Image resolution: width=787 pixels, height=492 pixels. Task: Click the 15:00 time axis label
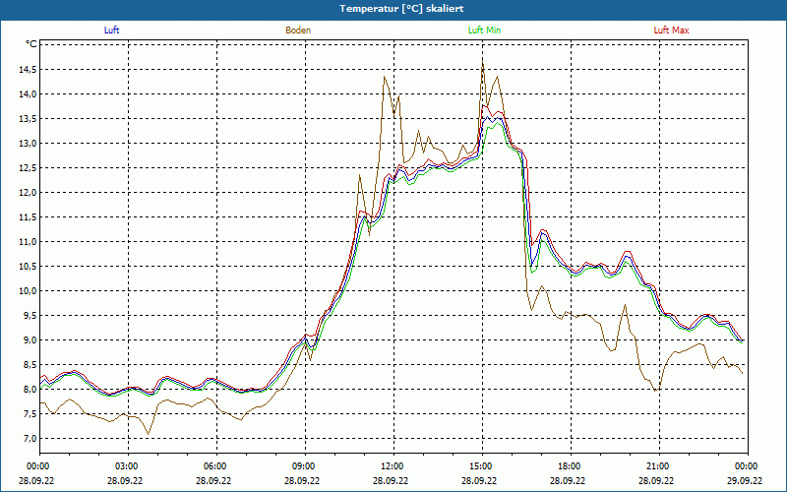[482, 466]
